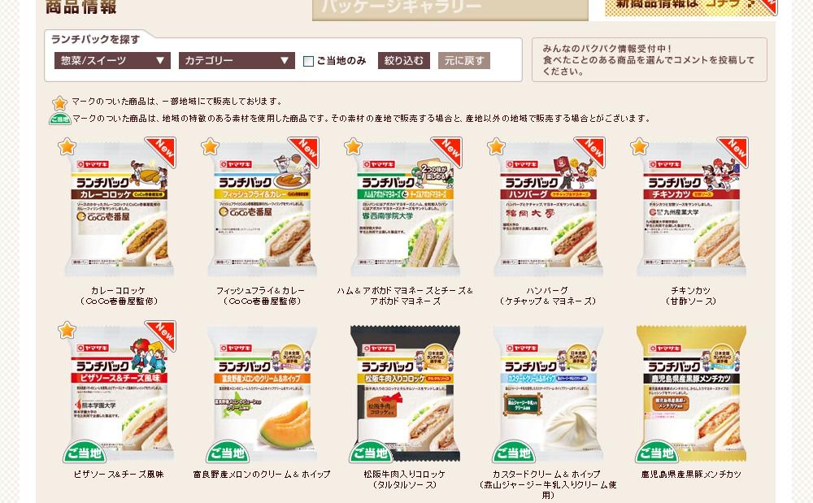Screen dimensions: 813x503
Task: Click the ご当地 badge on 松阪牛肉入りコロッケ
Action: (x=370, y=452)
